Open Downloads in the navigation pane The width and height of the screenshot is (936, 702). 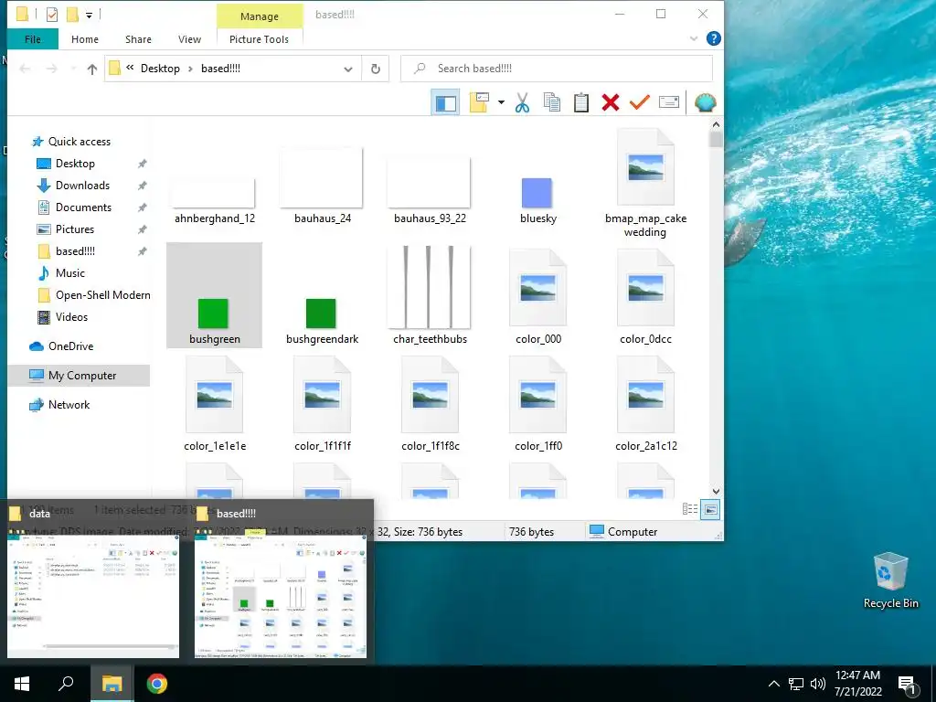82,186
